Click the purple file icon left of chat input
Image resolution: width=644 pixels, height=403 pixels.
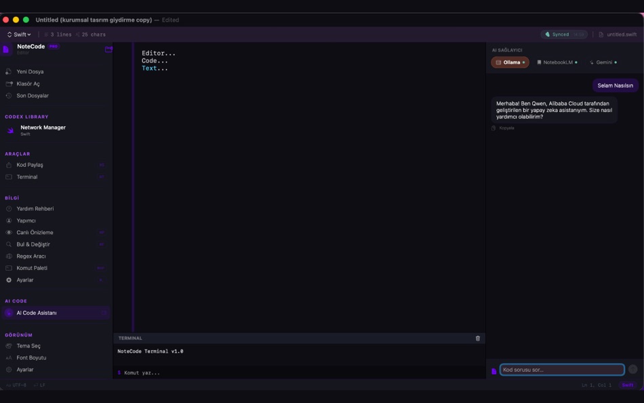pyautogui.click(x=494, y=371)
